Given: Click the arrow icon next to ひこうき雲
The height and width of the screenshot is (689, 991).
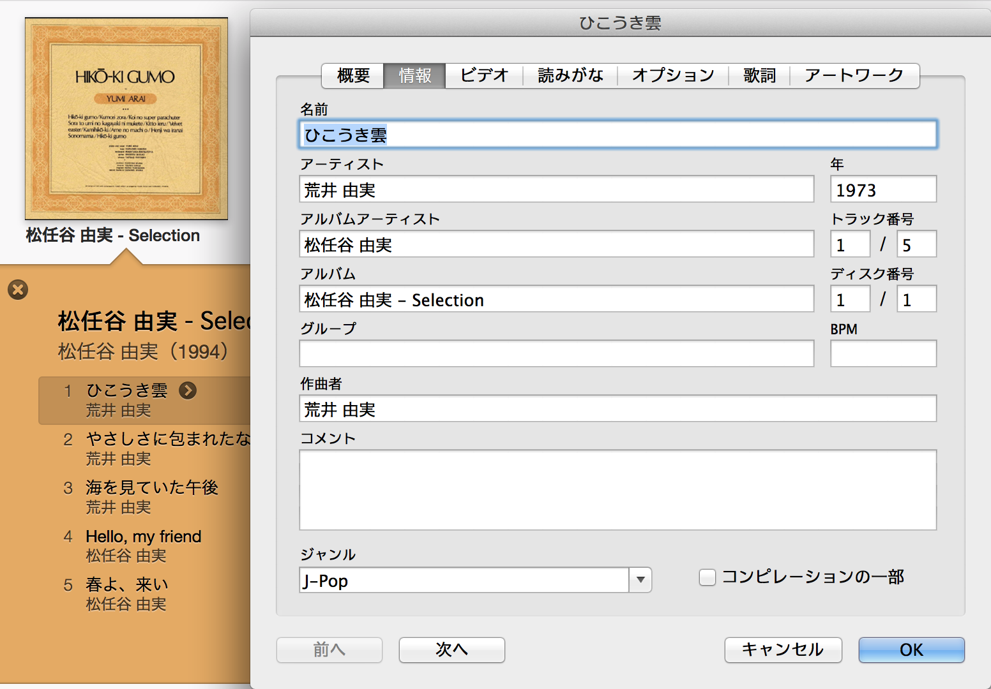Looking at the screenshot, I should point(188,390).
